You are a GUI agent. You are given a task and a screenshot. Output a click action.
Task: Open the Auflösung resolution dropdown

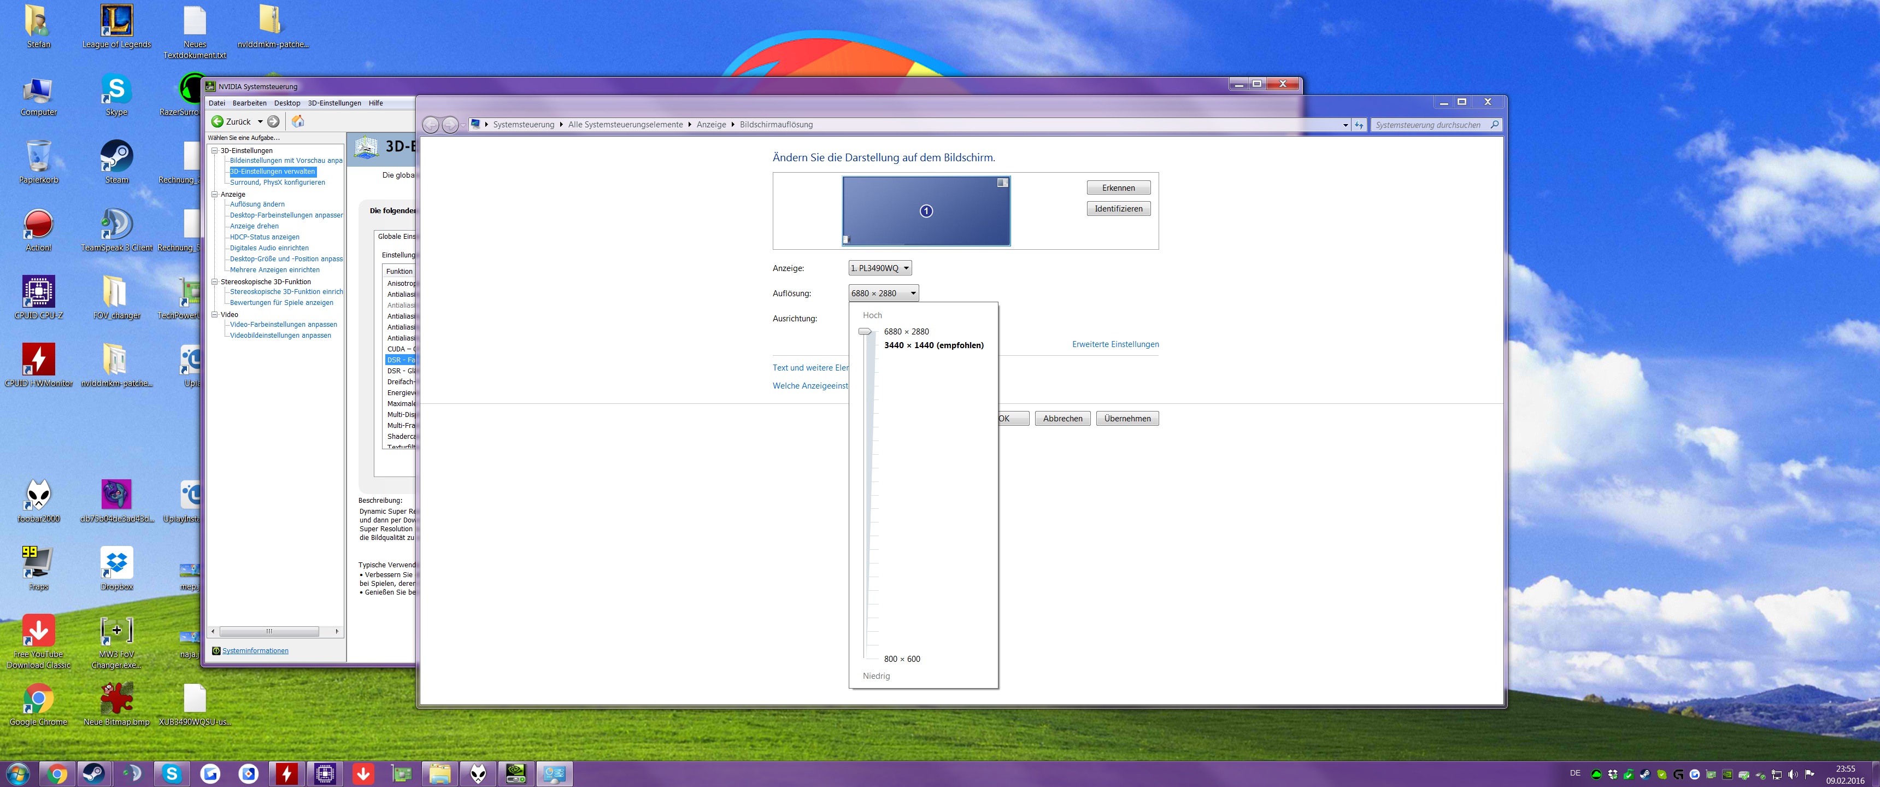[883, 293]
